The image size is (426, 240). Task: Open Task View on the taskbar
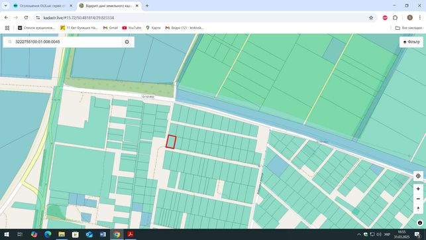pos(20,234)
